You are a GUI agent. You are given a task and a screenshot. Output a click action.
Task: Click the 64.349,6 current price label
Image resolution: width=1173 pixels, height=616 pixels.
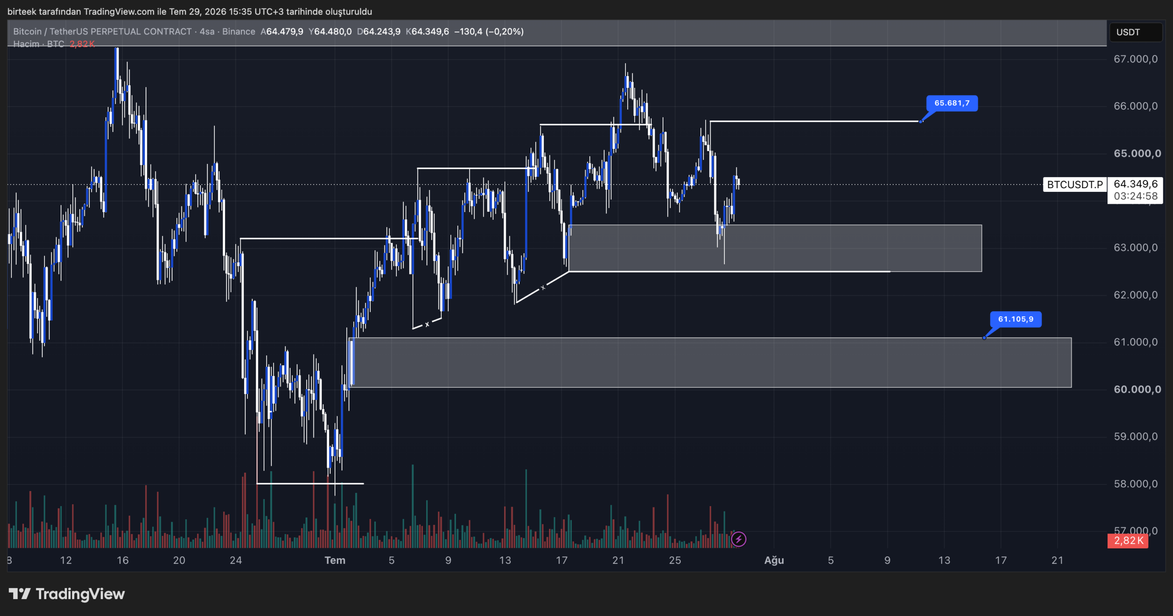(x=1135, y=184)
